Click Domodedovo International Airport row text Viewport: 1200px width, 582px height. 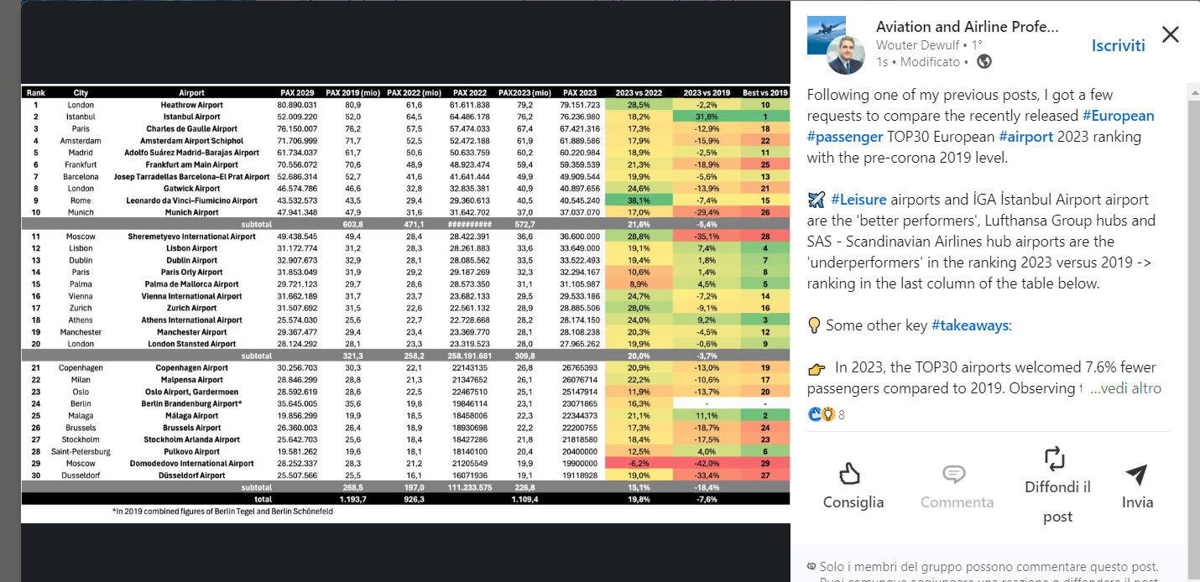pos(191,463)
